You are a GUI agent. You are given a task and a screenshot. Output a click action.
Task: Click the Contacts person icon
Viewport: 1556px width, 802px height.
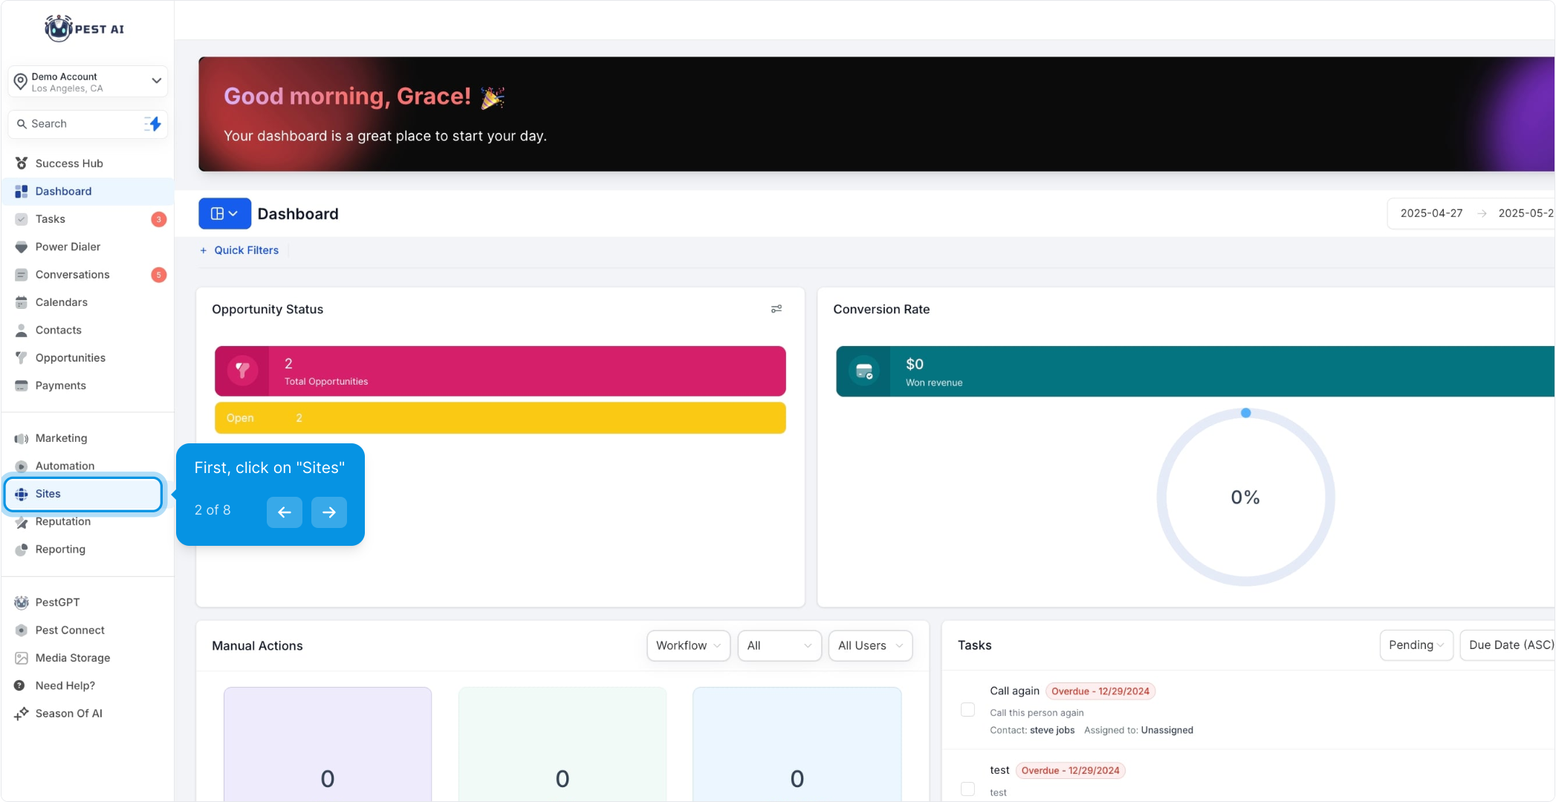click(22, 330)
